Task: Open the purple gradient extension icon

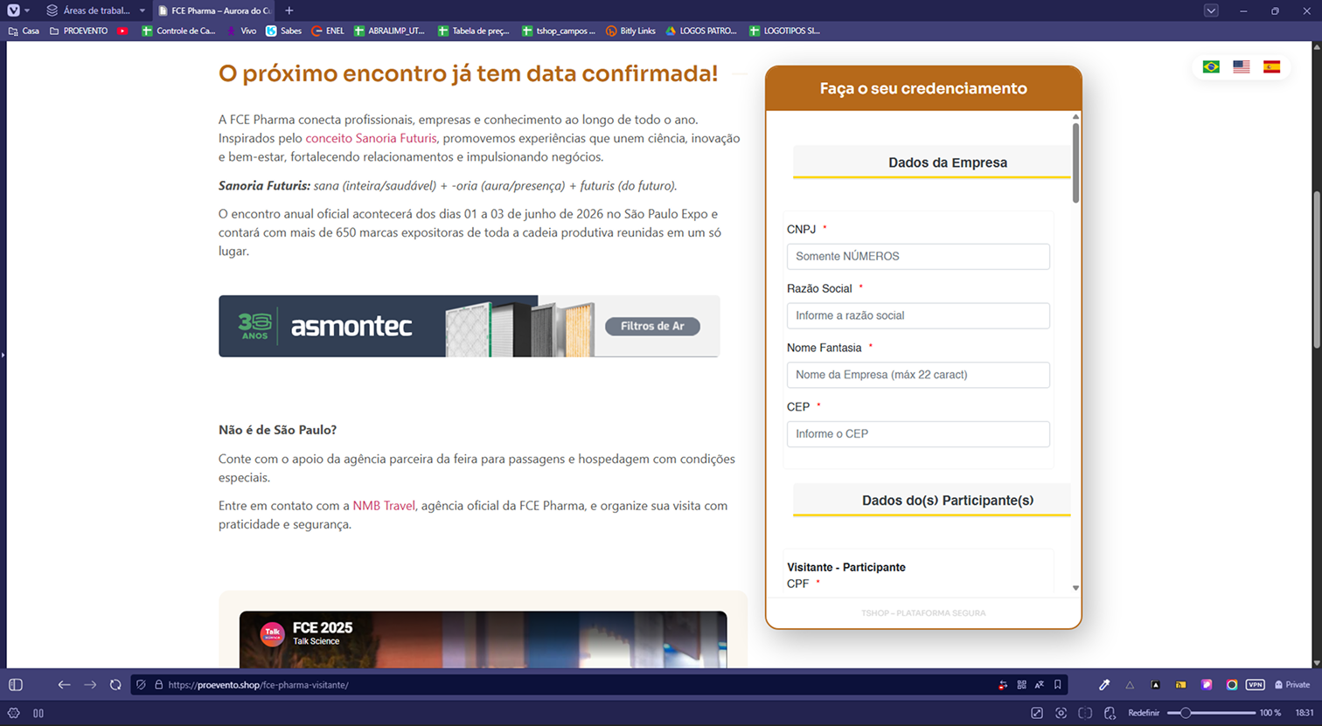Action: [1207, 685]
